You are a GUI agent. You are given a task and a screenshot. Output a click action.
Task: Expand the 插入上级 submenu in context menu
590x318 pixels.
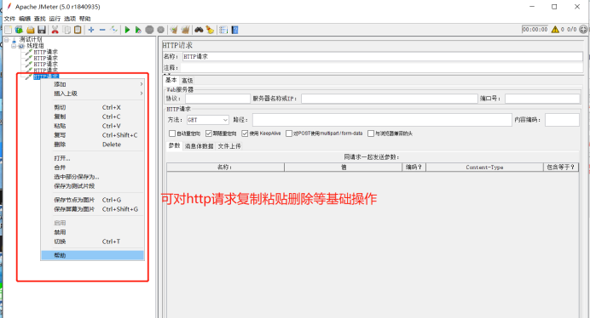93,94
